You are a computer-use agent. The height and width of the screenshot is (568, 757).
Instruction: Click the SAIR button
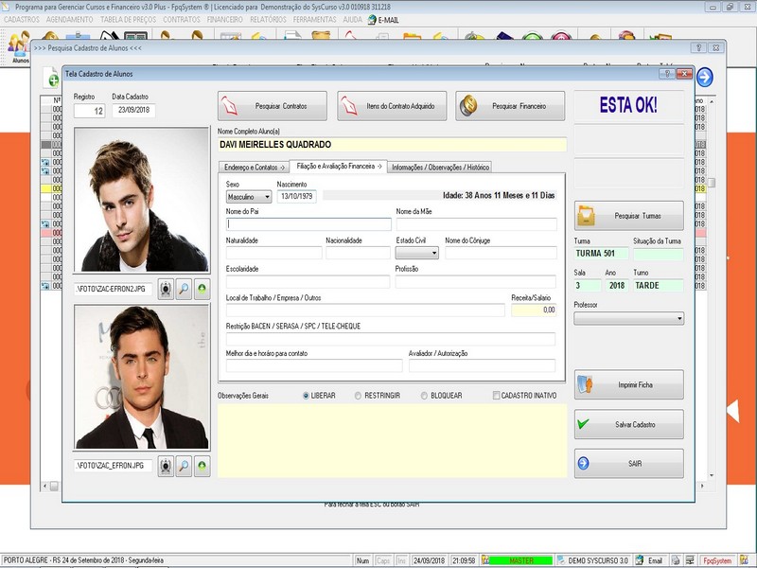(628, 464)
